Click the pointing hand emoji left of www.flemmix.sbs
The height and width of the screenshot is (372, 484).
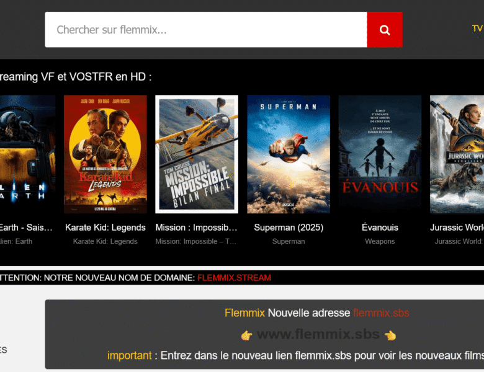pos(246,335)
